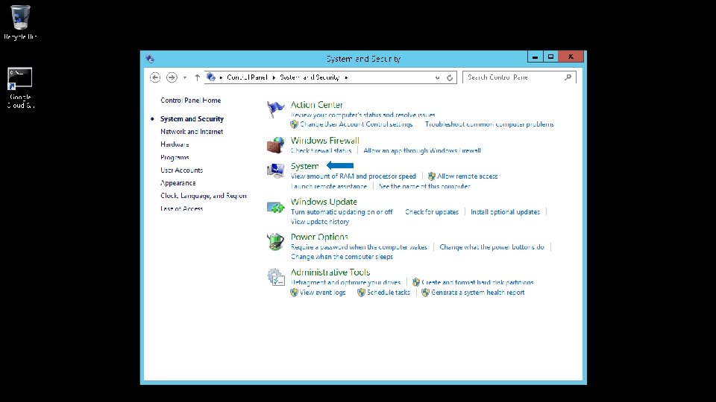This screenshot has width=716, height=402.
Task: Click the search magnifier icon
Action: pos(568,77)
